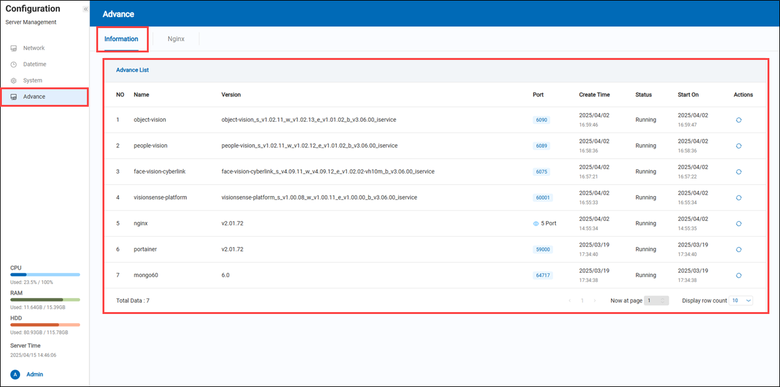Viewport: 780px width, 387px height.
Task: Click the port badge 59000
Action: 543,250
